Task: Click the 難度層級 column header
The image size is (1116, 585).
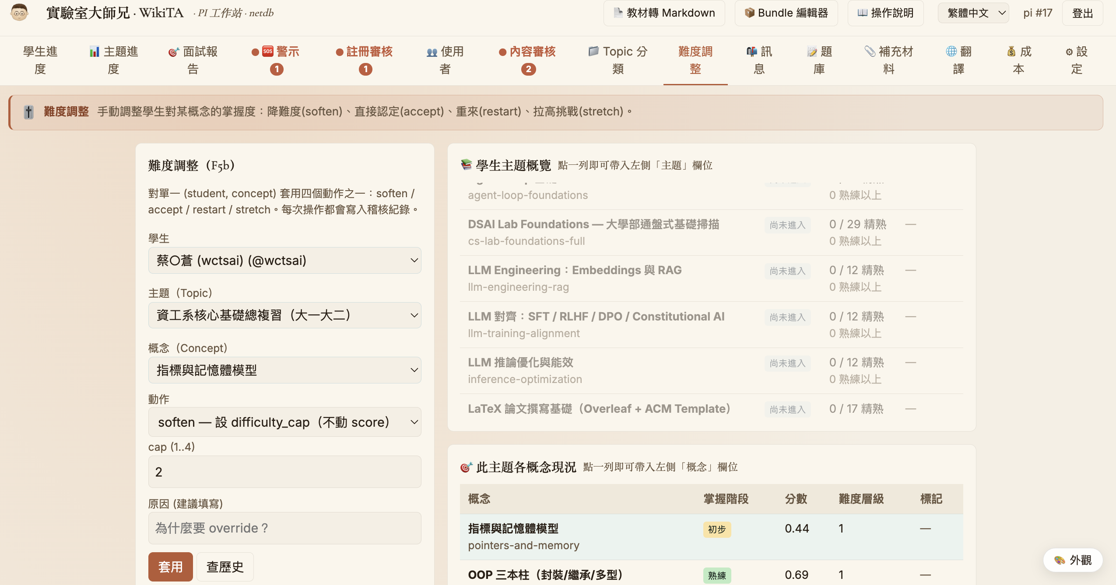Action: point(861,499)
